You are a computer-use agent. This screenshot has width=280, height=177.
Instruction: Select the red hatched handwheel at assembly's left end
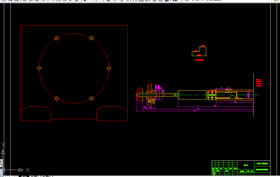pos(139,94)
